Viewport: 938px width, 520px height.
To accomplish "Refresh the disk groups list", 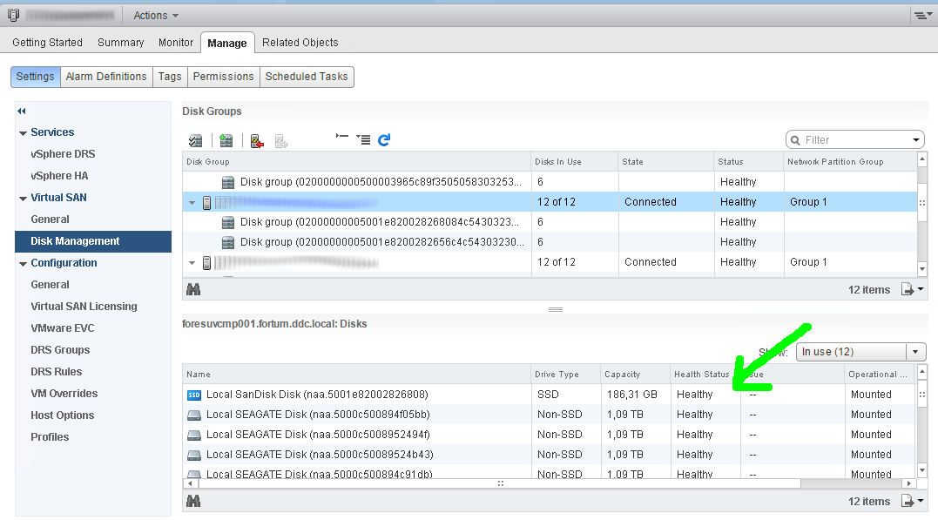I will point(384,140).
